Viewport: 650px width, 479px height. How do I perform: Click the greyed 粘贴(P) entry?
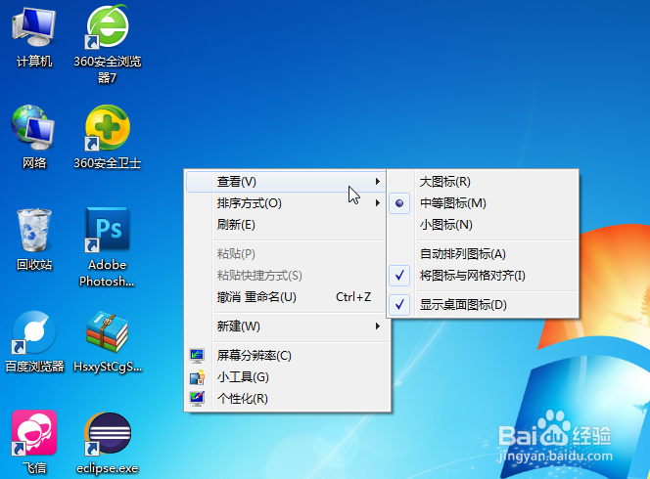click(x=286, y=254)
